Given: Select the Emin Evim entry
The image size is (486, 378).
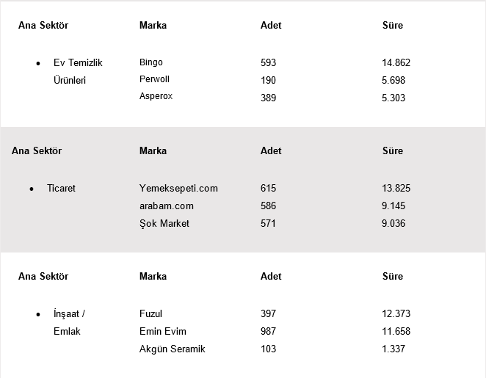Looking at the screenshot, I should point(163,331).
